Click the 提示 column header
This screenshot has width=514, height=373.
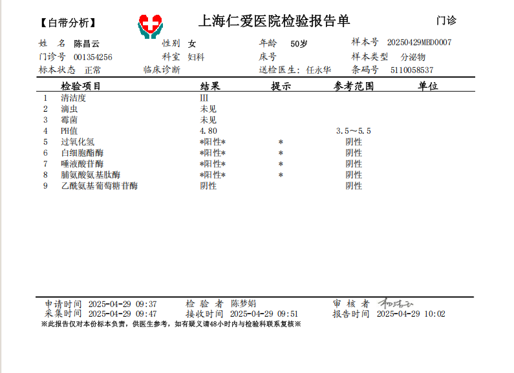pos(281,86)
